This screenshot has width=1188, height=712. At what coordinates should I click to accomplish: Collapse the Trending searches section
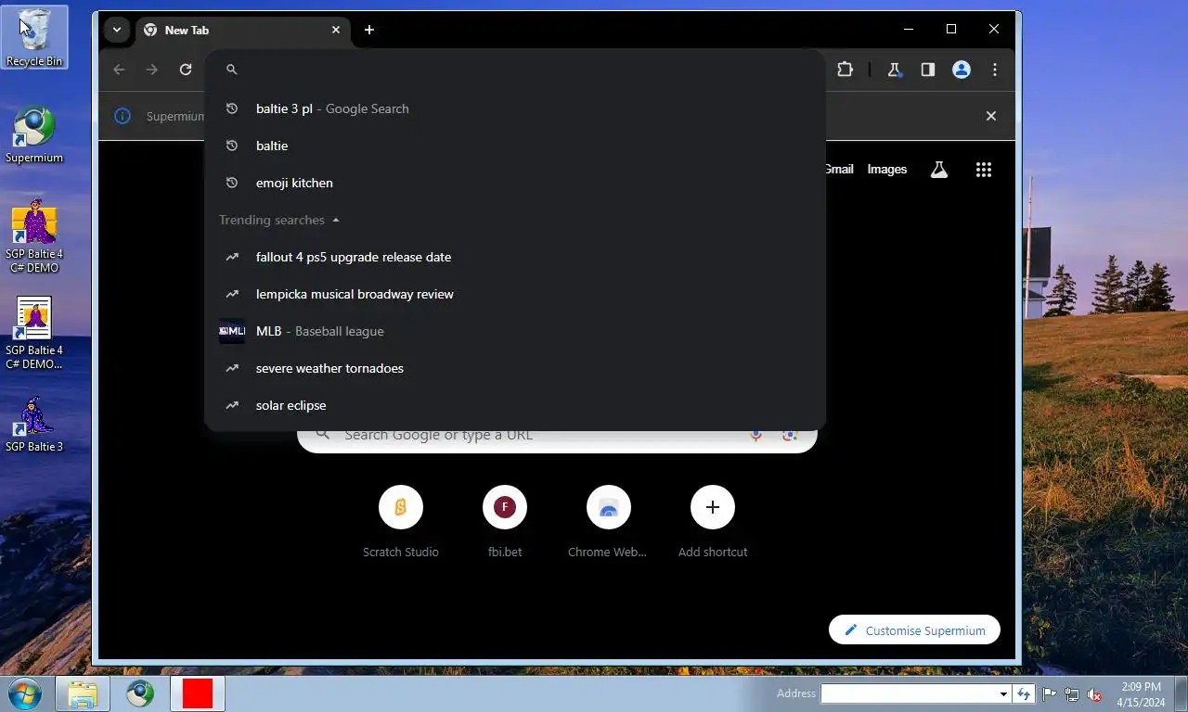336,220
